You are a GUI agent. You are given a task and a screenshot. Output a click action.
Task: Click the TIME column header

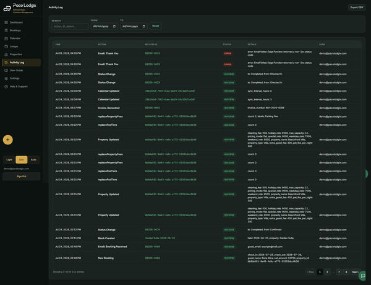click(x=58, y=45)
